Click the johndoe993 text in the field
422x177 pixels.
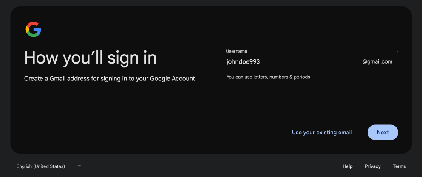[243, 62]
